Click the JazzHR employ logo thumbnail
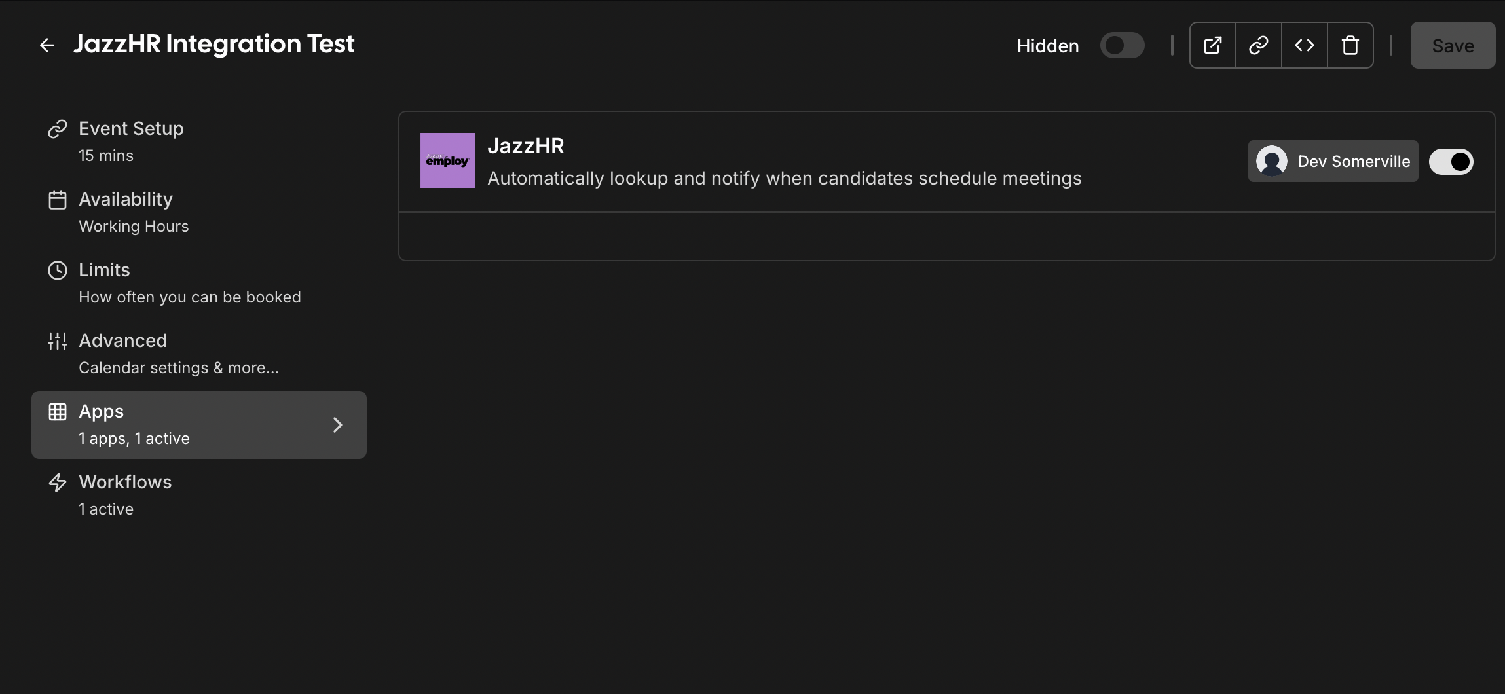 (447, 160)
